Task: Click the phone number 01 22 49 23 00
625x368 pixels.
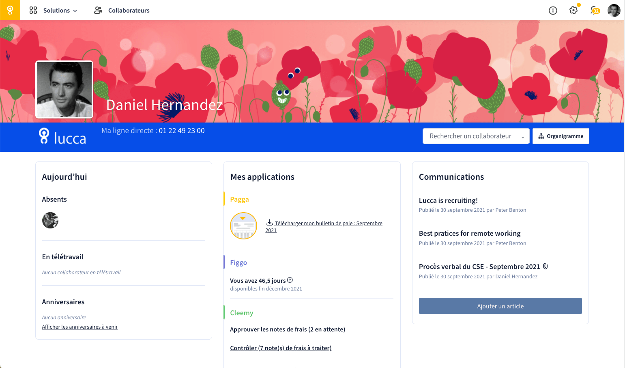Action: coord(182,131)
